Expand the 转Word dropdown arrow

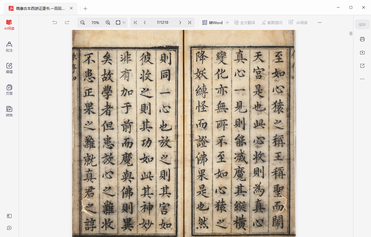point(227,23)
